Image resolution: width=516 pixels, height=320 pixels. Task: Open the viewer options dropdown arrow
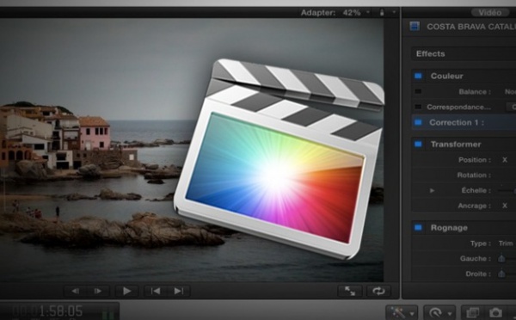click(x=394, y=13)
